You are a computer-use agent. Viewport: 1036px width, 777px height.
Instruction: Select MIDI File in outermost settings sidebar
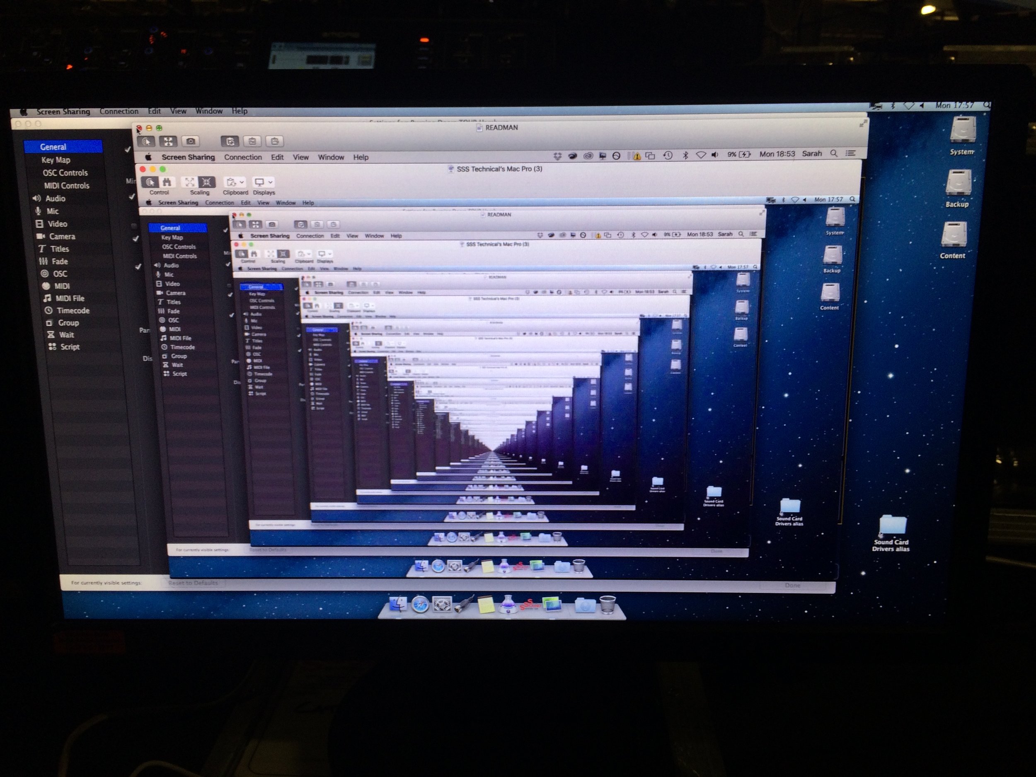(x=70, y=298)
